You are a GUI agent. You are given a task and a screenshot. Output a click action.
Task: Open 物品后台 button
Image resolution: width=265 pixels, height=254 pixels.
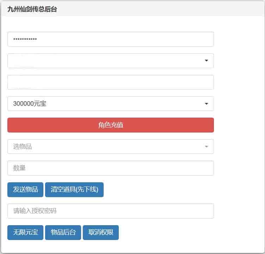[63, 233]
